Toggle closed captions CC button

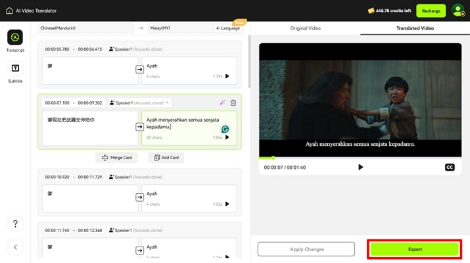450,168
